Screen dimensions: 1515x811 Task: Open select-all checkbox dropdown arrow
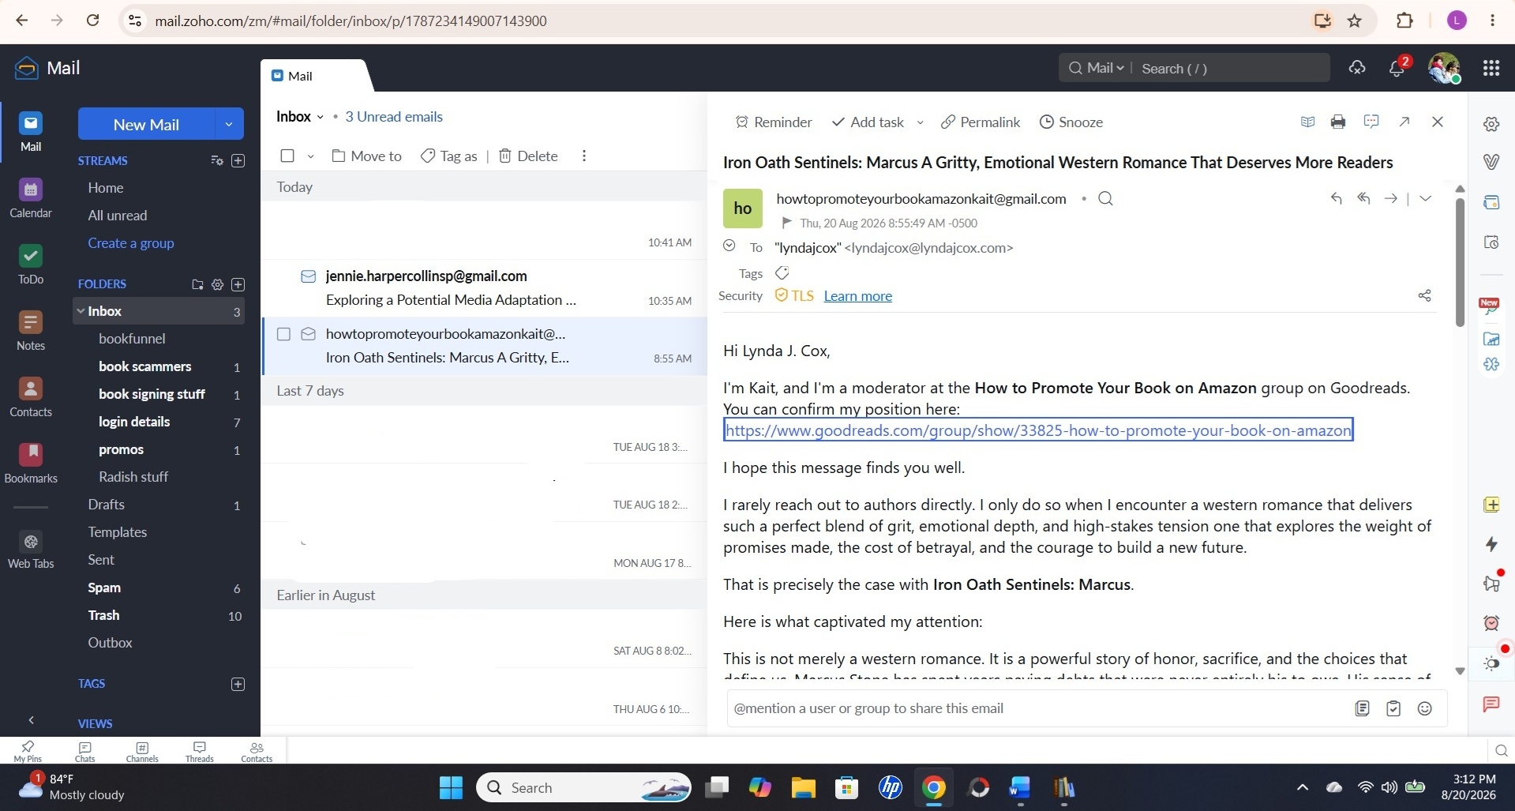(310, 156)
